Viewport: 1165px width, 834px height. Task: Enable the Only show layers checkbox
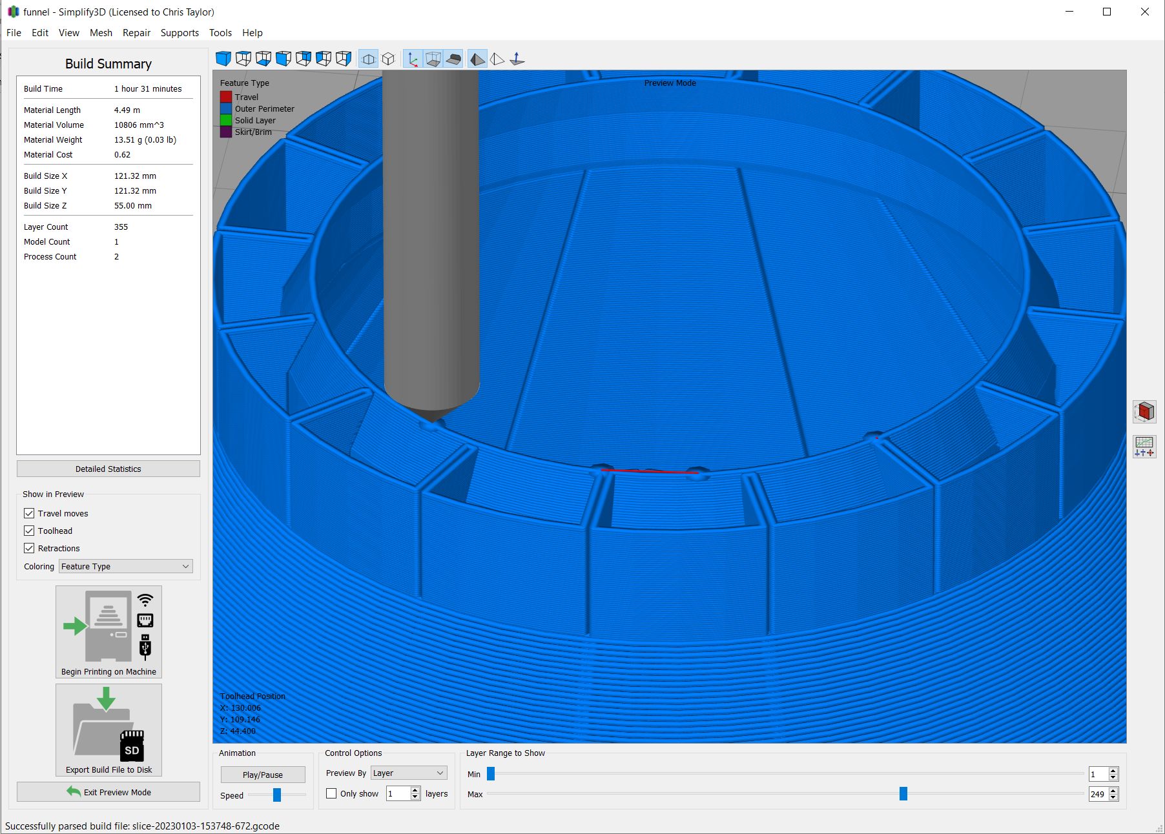(x=331, y=793)
